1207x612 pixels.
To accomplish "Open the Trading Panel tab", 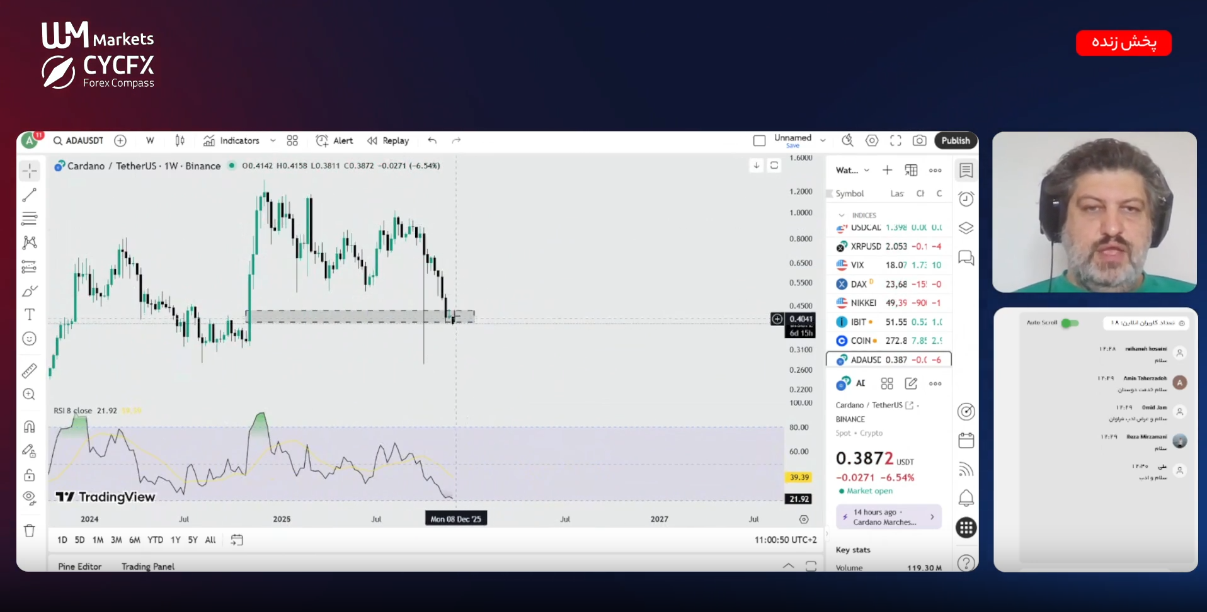I will point(148,566).
